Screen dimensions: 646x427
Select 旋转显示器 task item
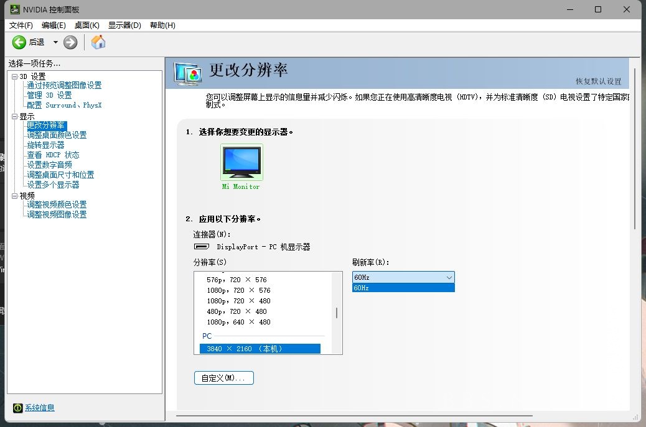pyautogui.click(x=47, y=144)
